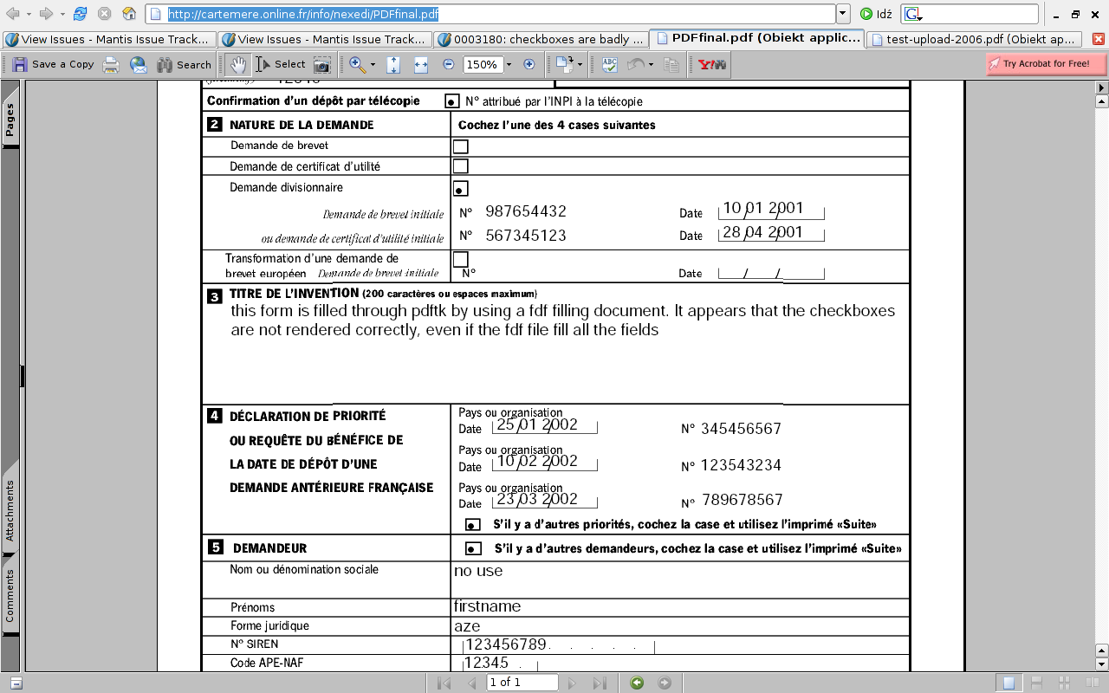Click the page number field

click(x=522, y=683)
